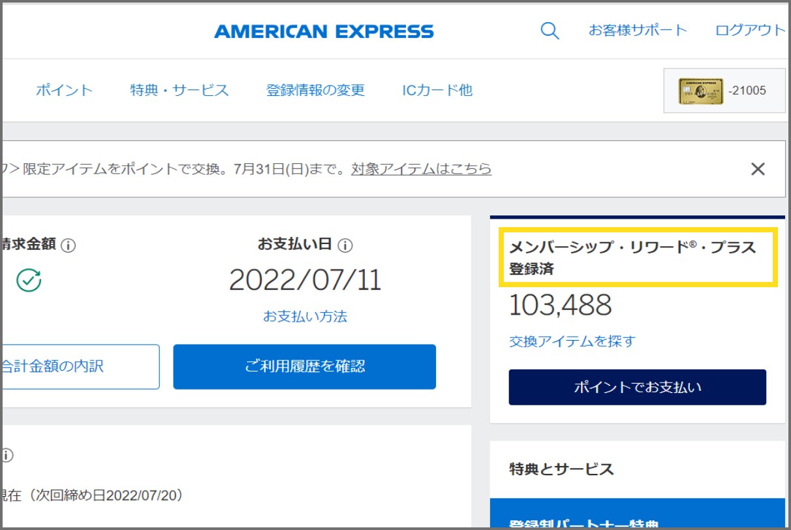Open ICカード他 menu
791x530 pixels.
coord(437,90)
